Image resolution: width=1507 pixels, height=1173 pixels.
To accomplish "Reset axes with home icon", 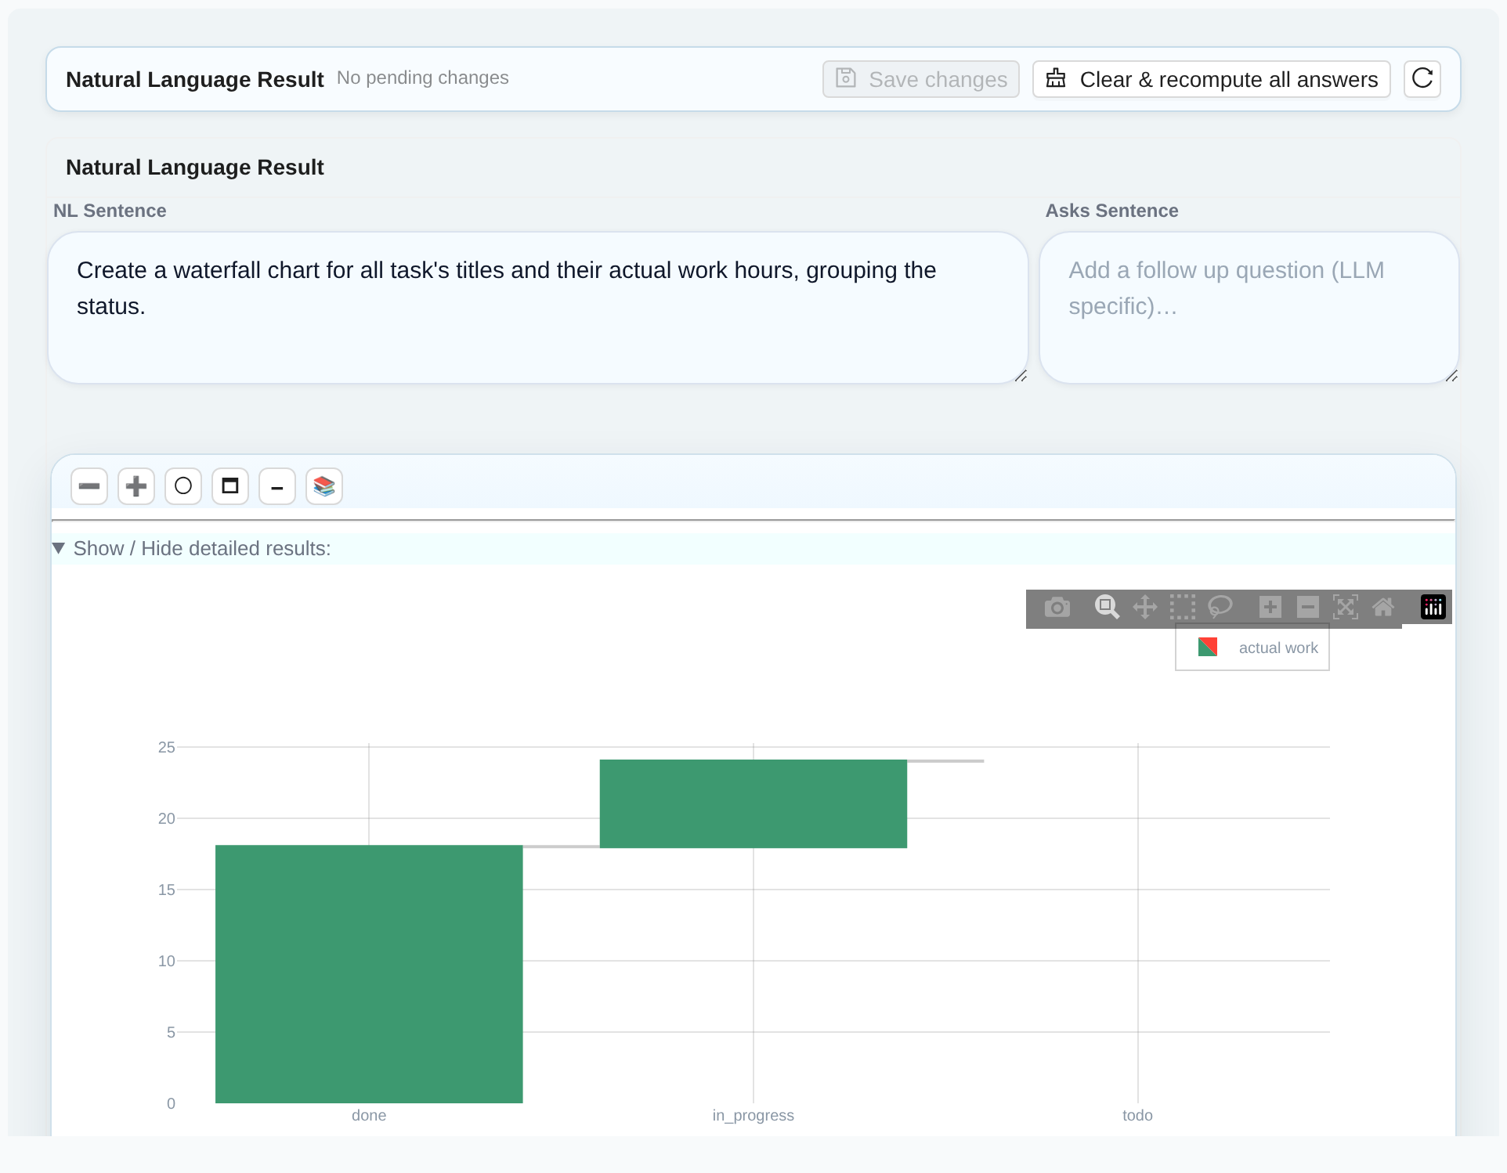I will [x=1383, y=608].
